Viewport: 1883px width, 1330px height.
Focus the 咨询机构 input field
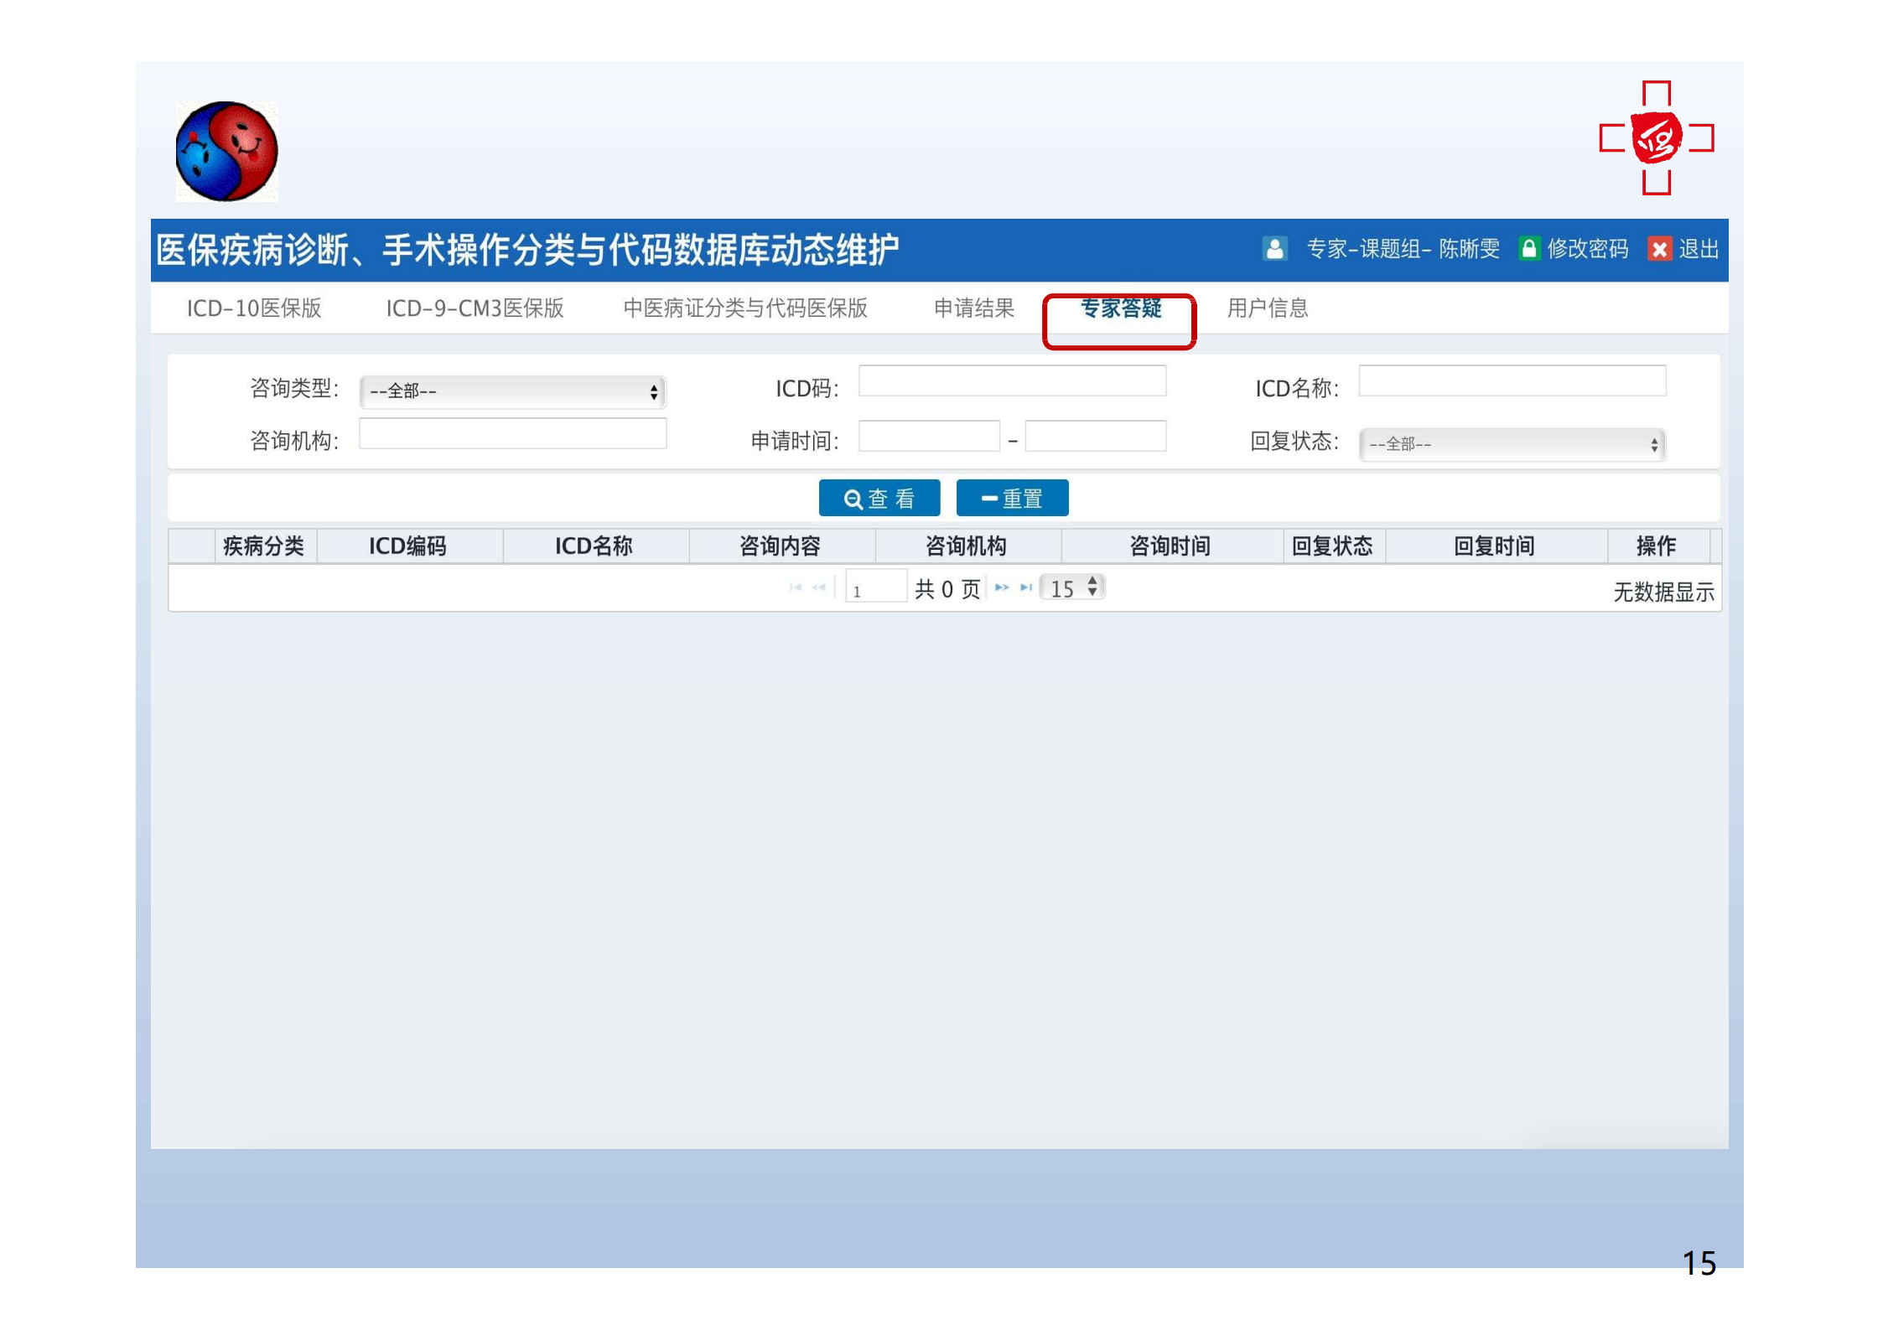pos(512,434)
